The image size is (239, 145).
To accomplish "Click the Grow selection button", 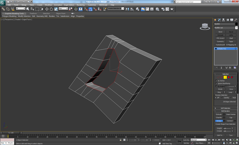I will click(231, 89).
